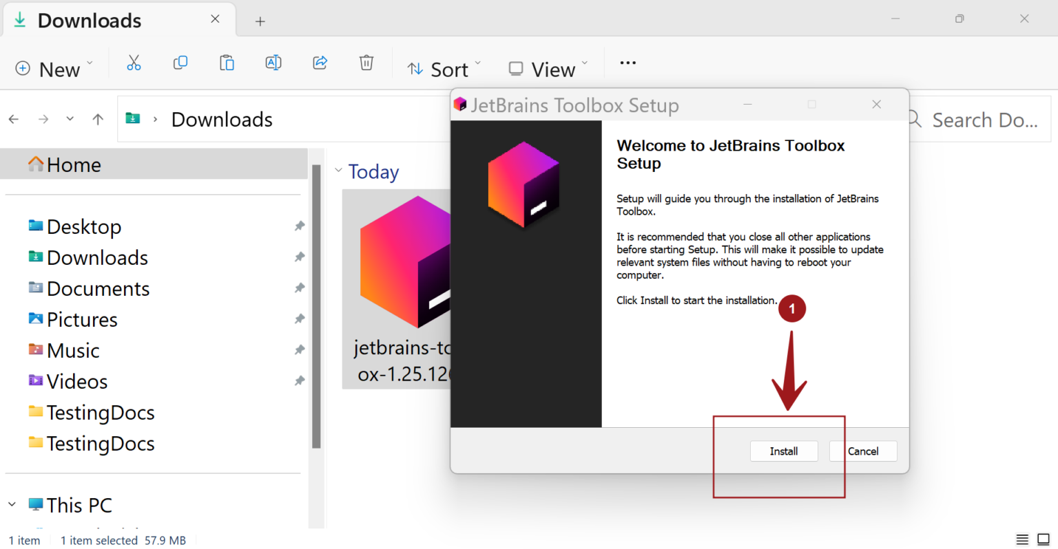Click the Delete trash bin icon

366,63
